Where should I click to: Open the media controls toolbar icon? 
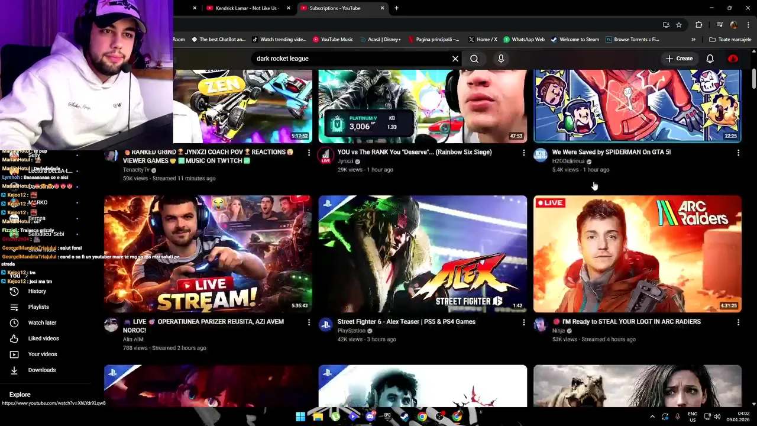(x=720, y=25)
